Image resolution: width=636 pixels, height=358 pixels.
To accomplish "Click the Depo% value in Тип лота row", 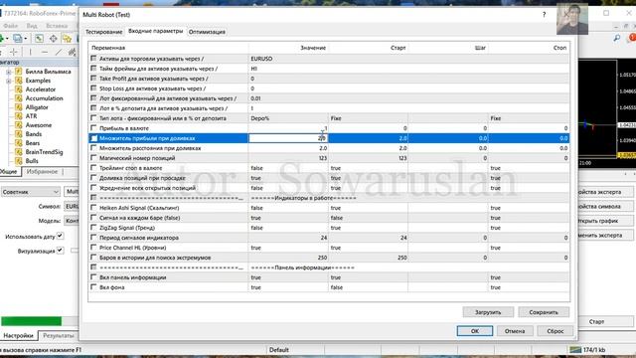I will pos(260,118).
